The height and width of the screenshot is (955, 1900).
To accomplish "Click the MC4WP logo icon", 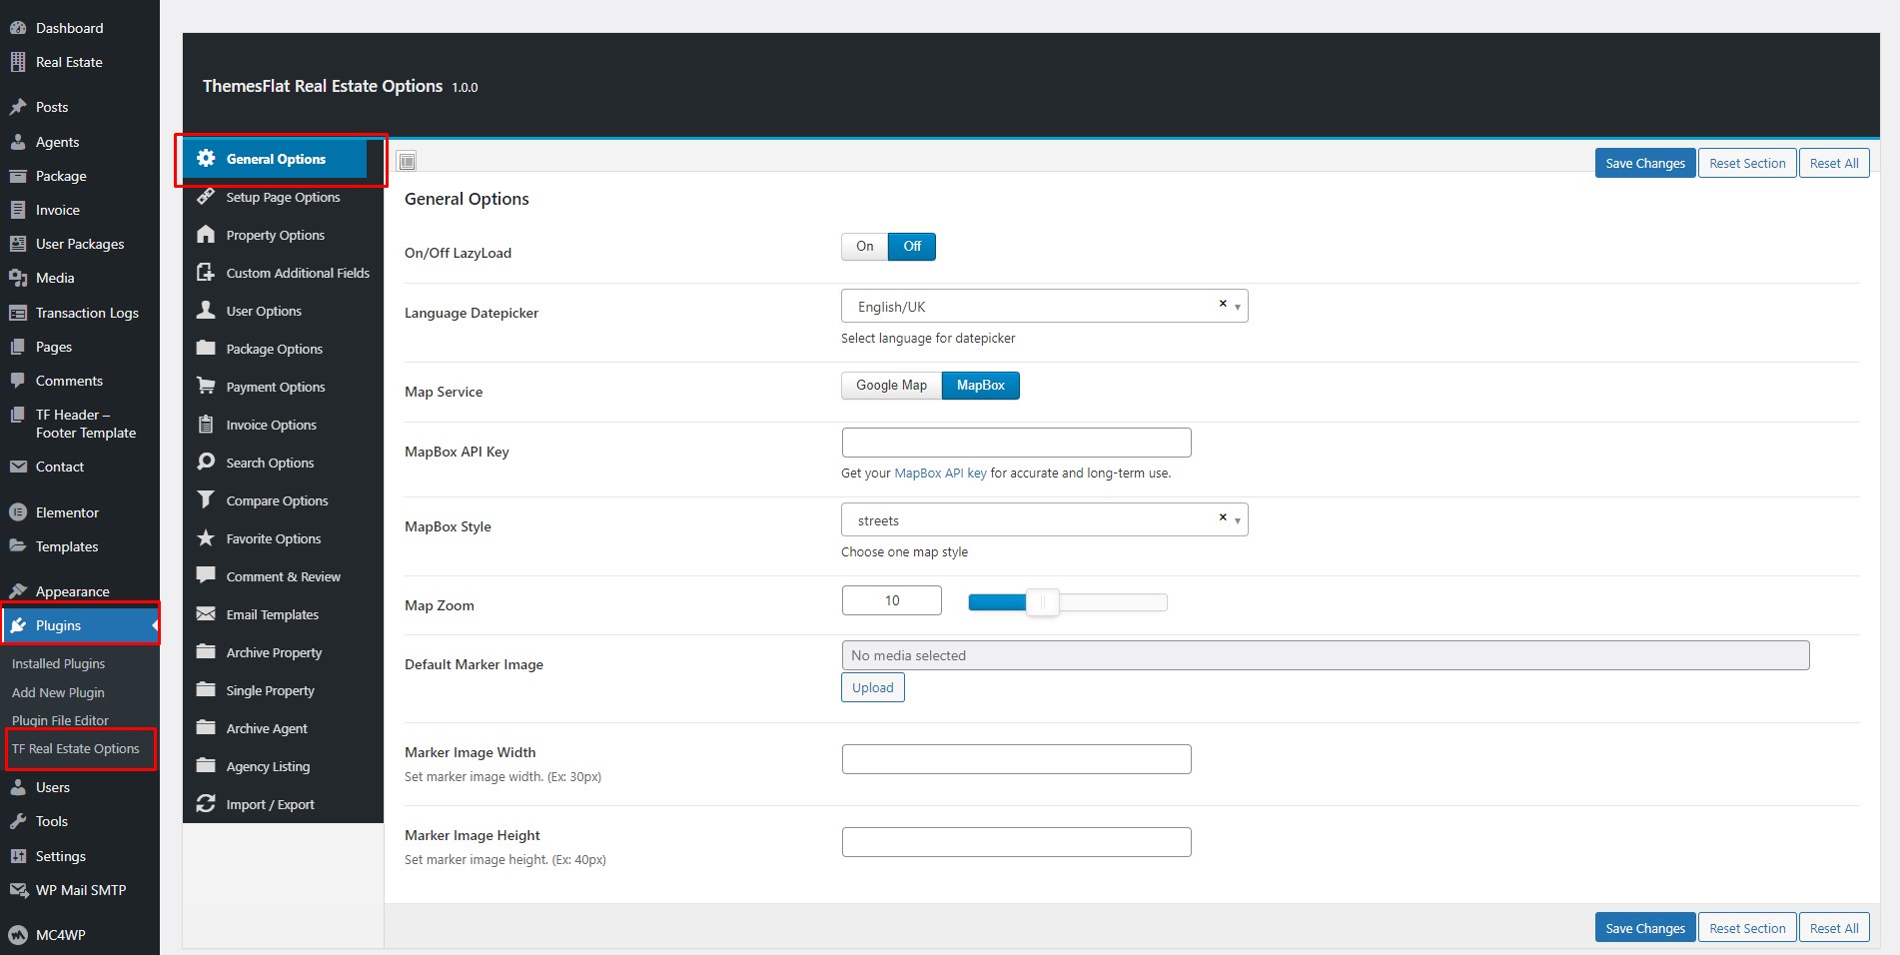I will pos(18,935).
